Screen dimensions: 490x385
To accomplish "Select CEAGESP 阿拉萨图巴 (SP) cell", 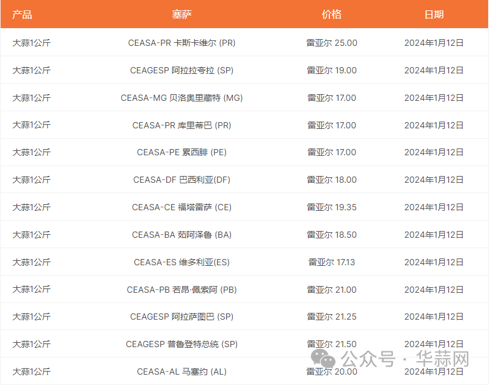I will tap(181, 317).
